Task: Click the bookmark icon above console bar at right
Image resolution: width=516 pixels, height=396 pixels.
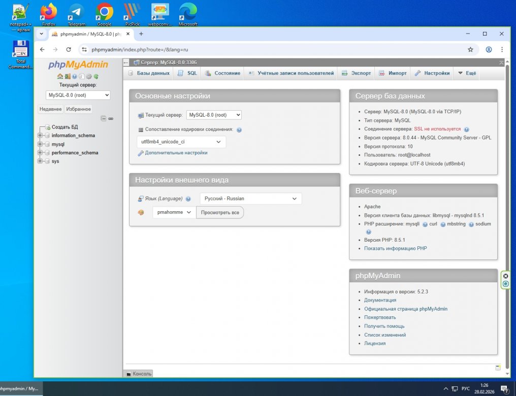Action: tap(498, 368)
